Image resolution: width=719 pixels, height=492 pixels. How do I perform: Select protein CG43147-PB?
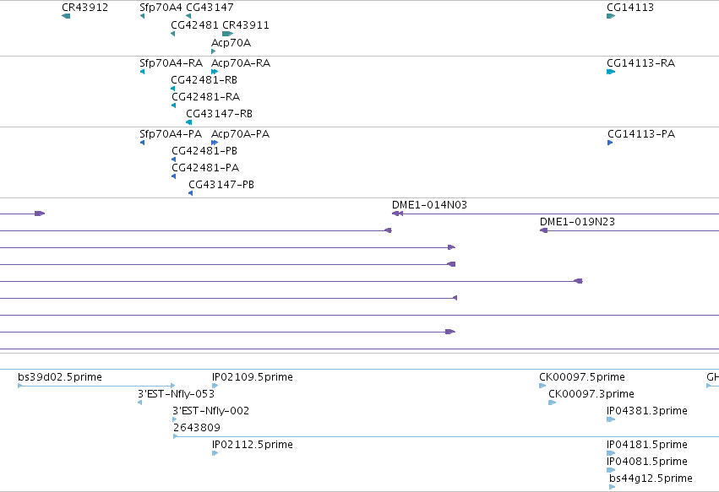221,185
